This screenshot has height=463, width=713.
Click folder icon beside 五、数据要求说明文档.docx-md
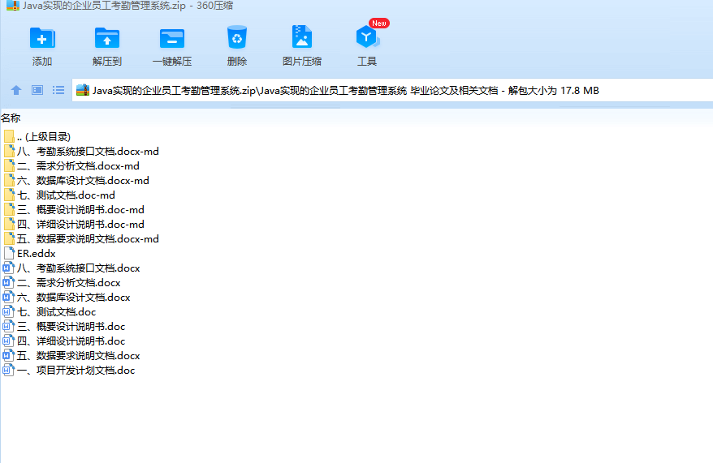9,238
